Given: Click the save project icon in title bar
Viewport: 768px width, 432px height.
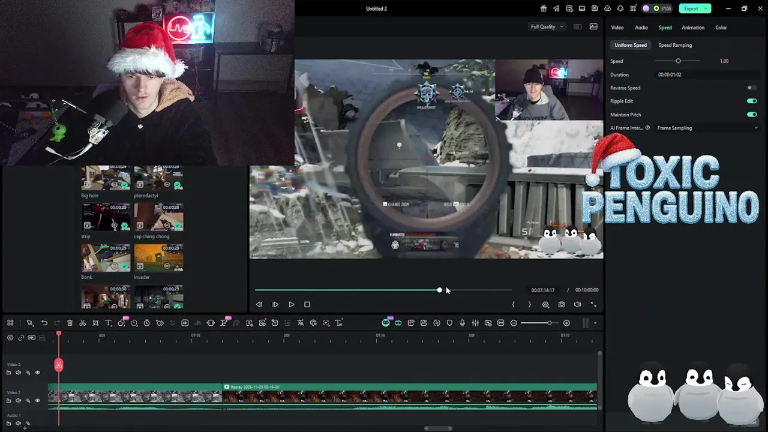Looking at the screenshot, I should 595,8.
